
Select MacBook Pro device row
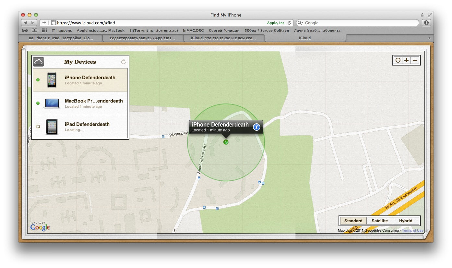(80, 104)
